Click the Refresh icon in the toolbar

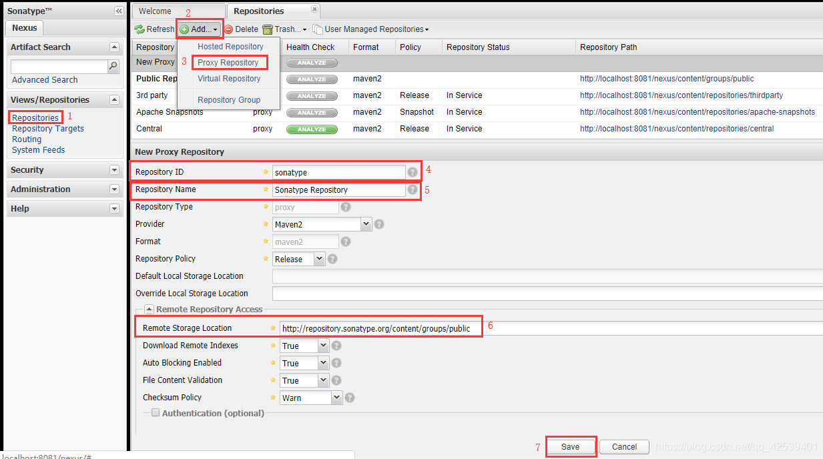pyautogui.click(x=140, y=29)
